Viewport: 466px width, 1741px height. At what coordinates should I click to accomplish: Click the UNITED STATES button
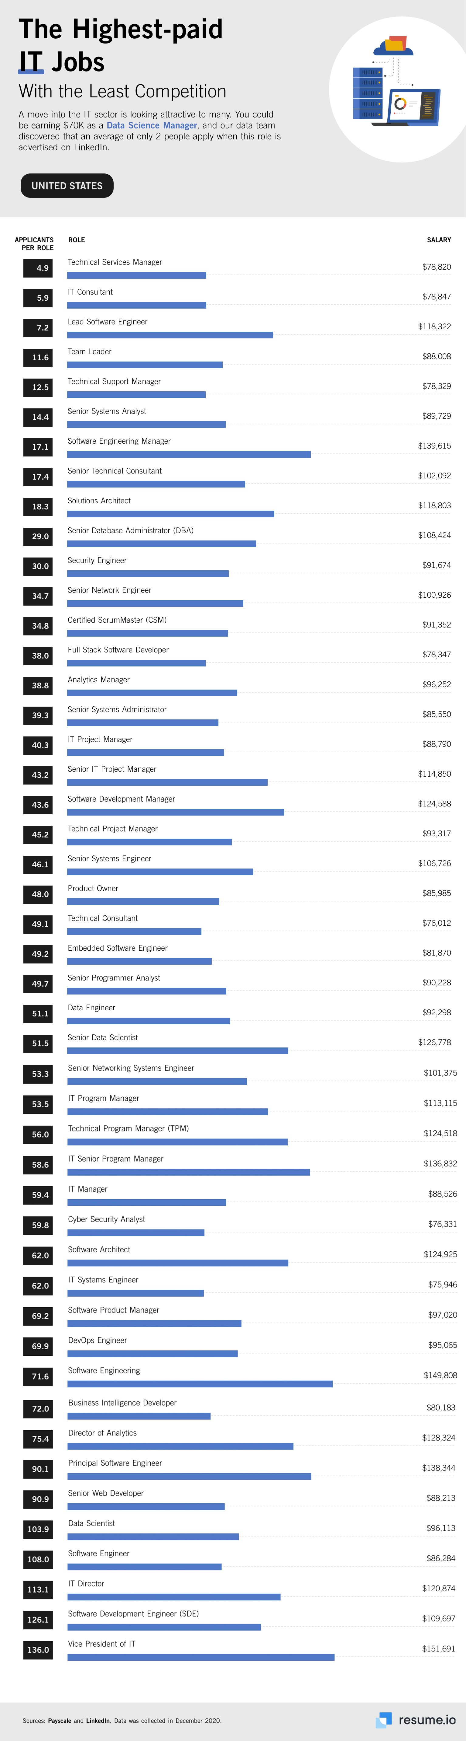67,186
